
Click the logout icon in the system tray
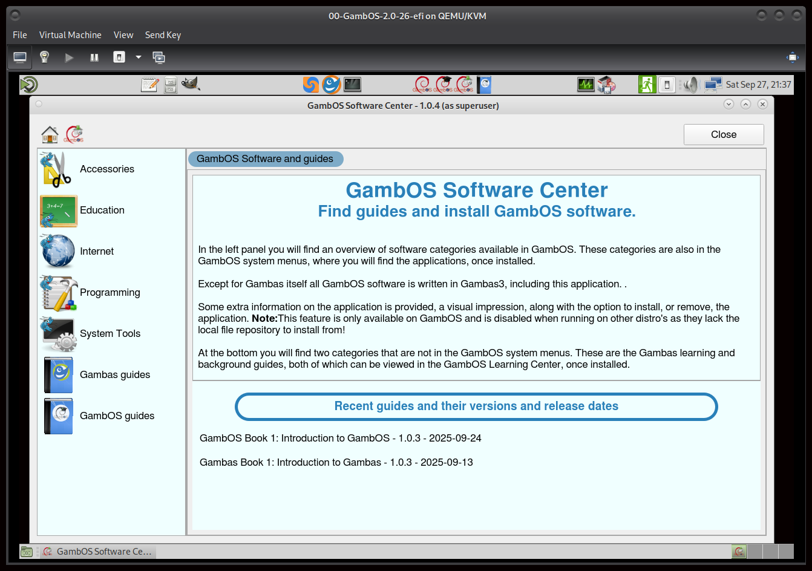point(646,85)
